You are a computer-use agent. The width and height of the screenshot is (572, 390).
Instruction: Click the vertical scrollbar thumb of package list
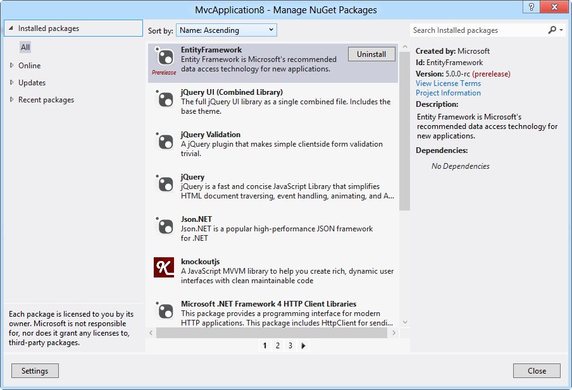404,131
